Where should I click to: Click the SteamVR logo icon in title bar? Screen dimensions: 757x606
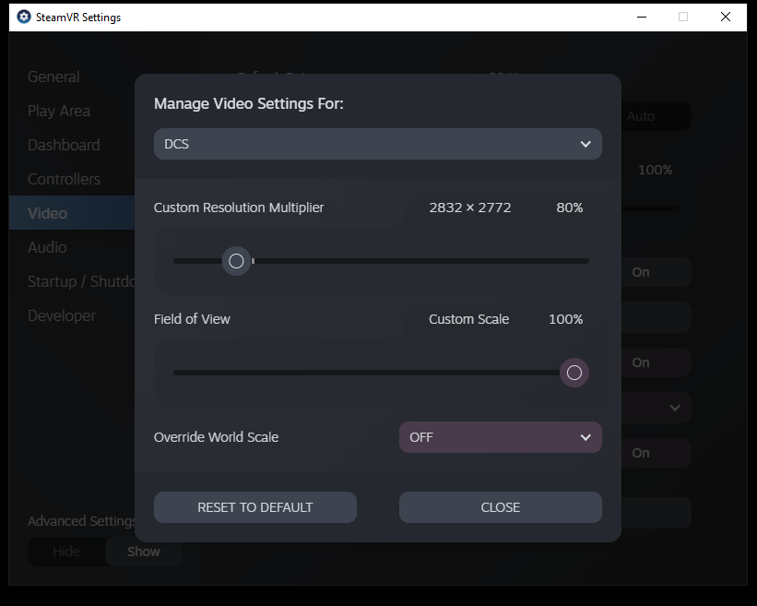(x=24, y=17)
